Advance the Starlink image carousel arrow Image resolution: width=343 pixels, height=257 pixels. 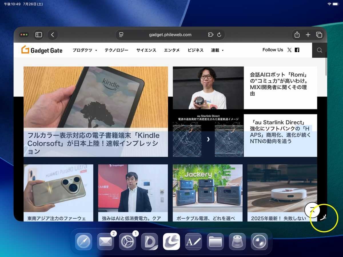click(x=208, y=139)
